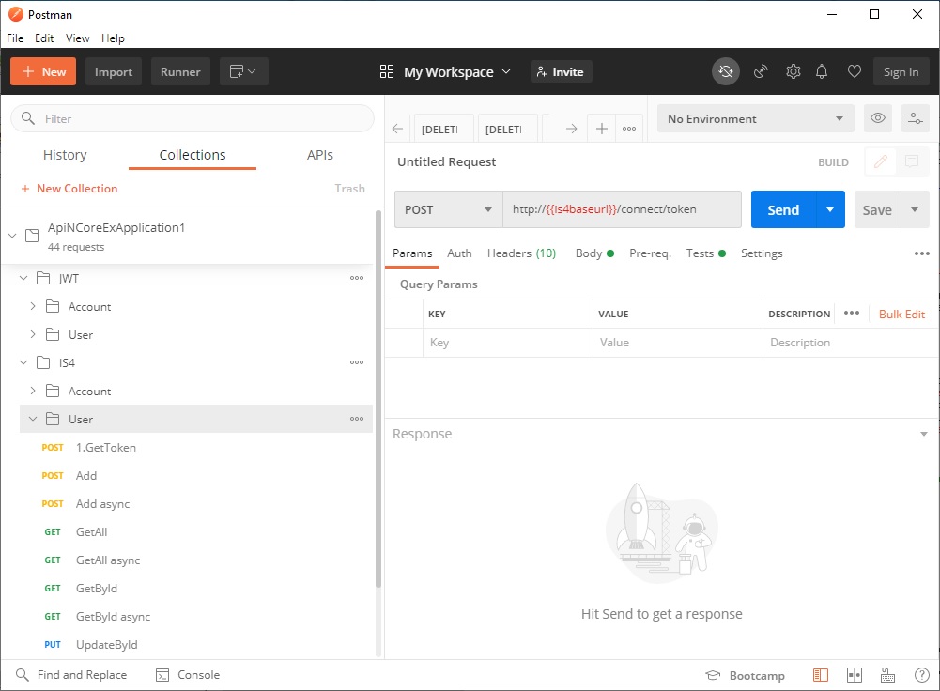Open JWT folder more actions menu
The height and width of the screenshot is (691, 940).
[357, 278]
